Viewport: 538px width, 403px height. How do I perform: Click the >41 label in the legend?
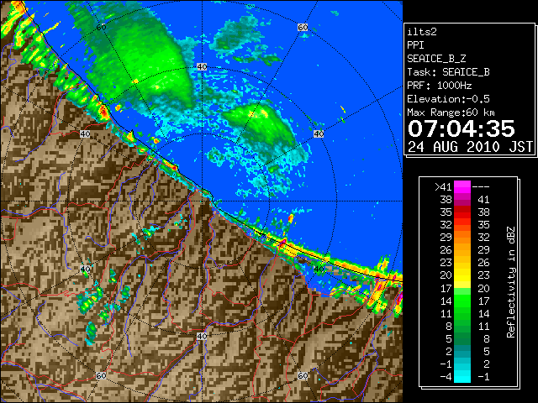443,186
